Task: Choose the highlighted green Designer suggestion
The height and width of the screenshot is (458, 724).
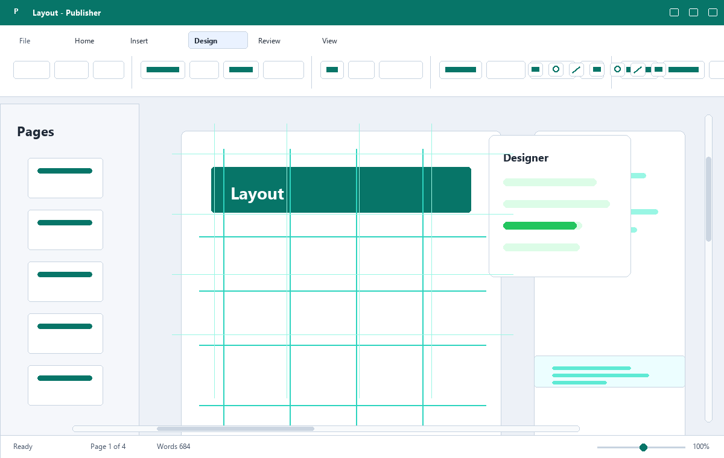Action: coord(540,225)
